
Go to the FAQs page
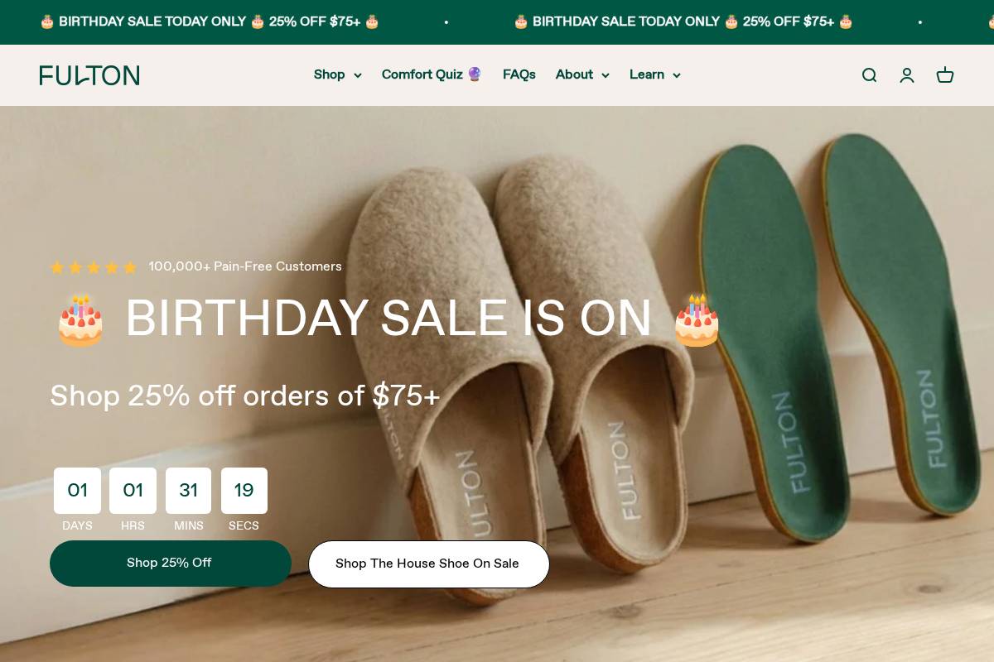coord(519,75)
